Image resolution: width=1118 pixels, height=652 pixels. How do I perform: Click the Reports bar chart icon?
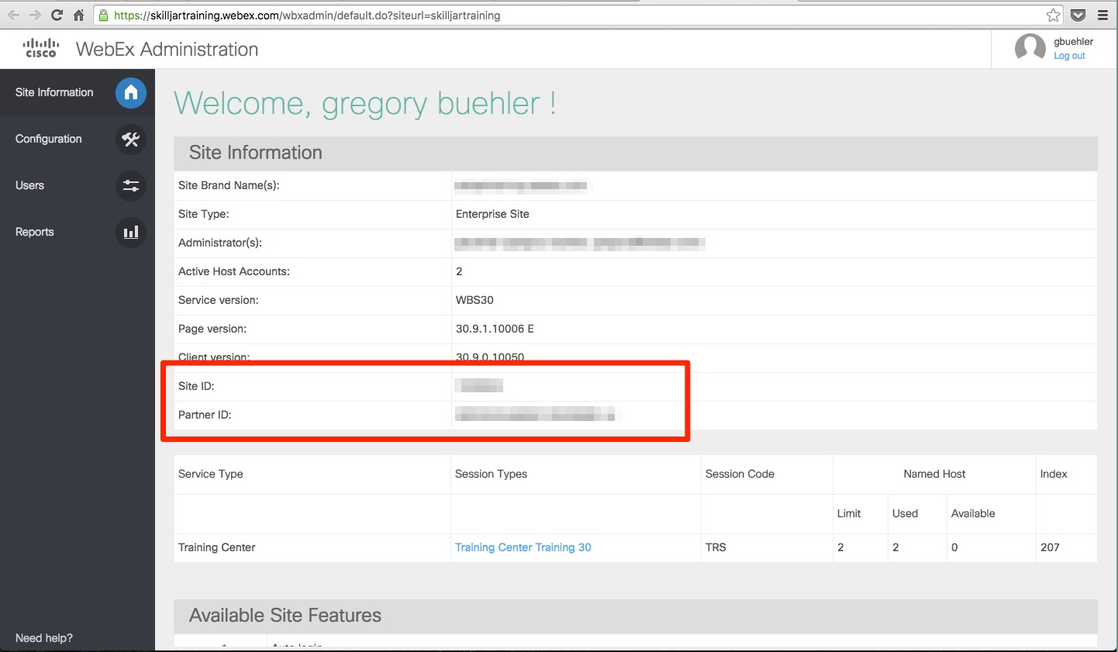pyautogui.click(x=131, y=232)
